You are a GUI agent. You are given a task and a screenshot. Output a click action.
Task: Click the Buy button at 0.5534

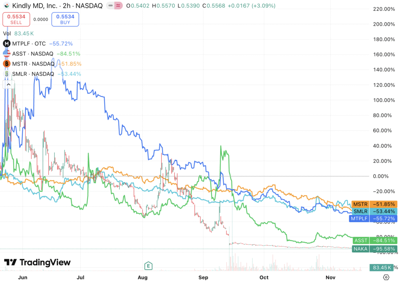pyautogui.click(x=65, y=19)
